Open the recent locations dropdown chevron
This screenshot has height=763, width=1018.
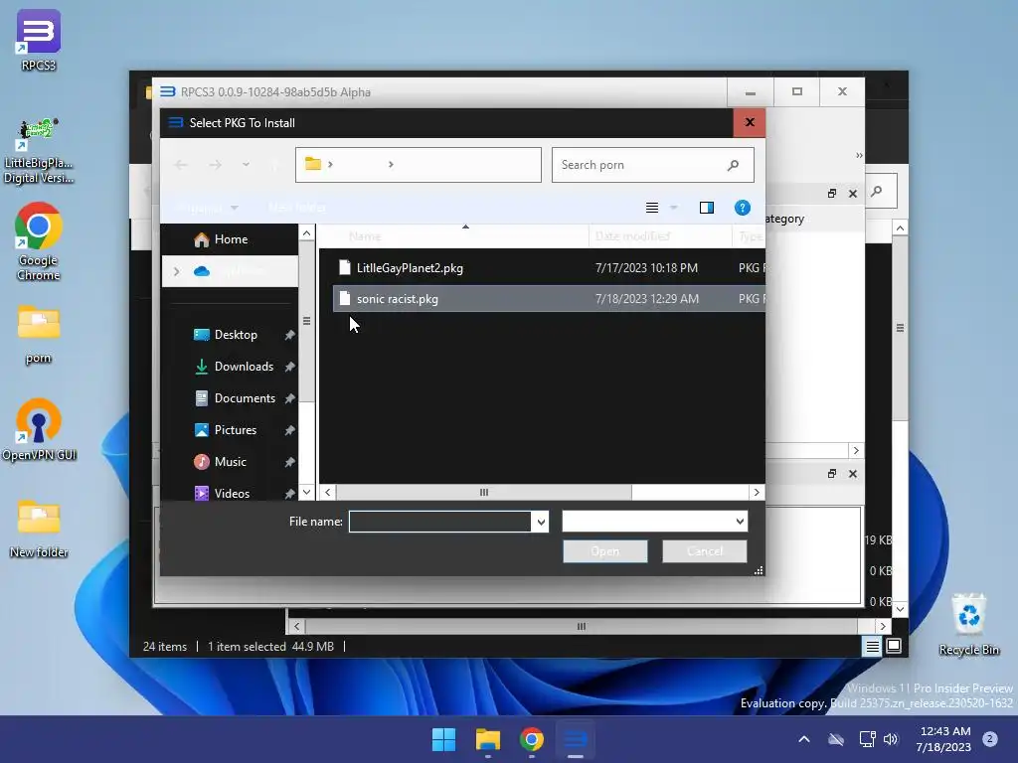[246, 165]
